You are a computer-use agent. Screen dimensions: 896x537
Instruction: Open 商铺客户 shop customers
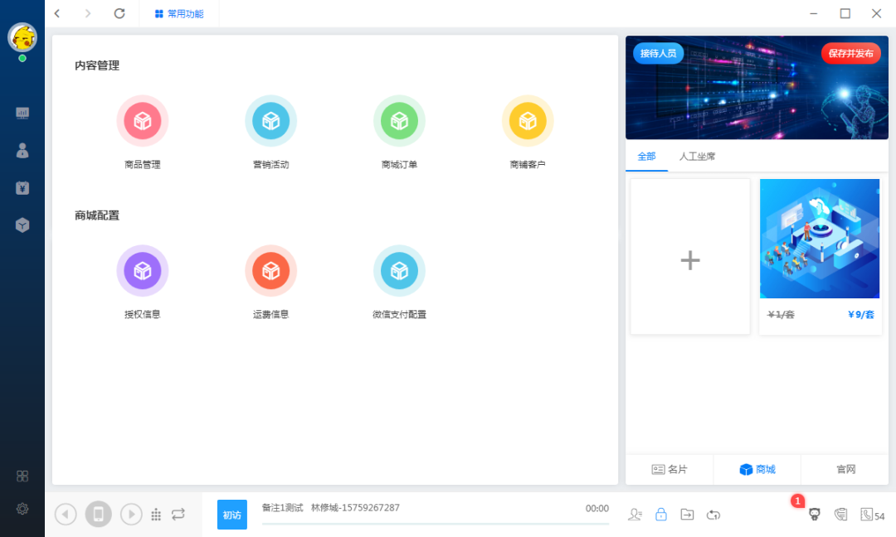tap(528, 122)
